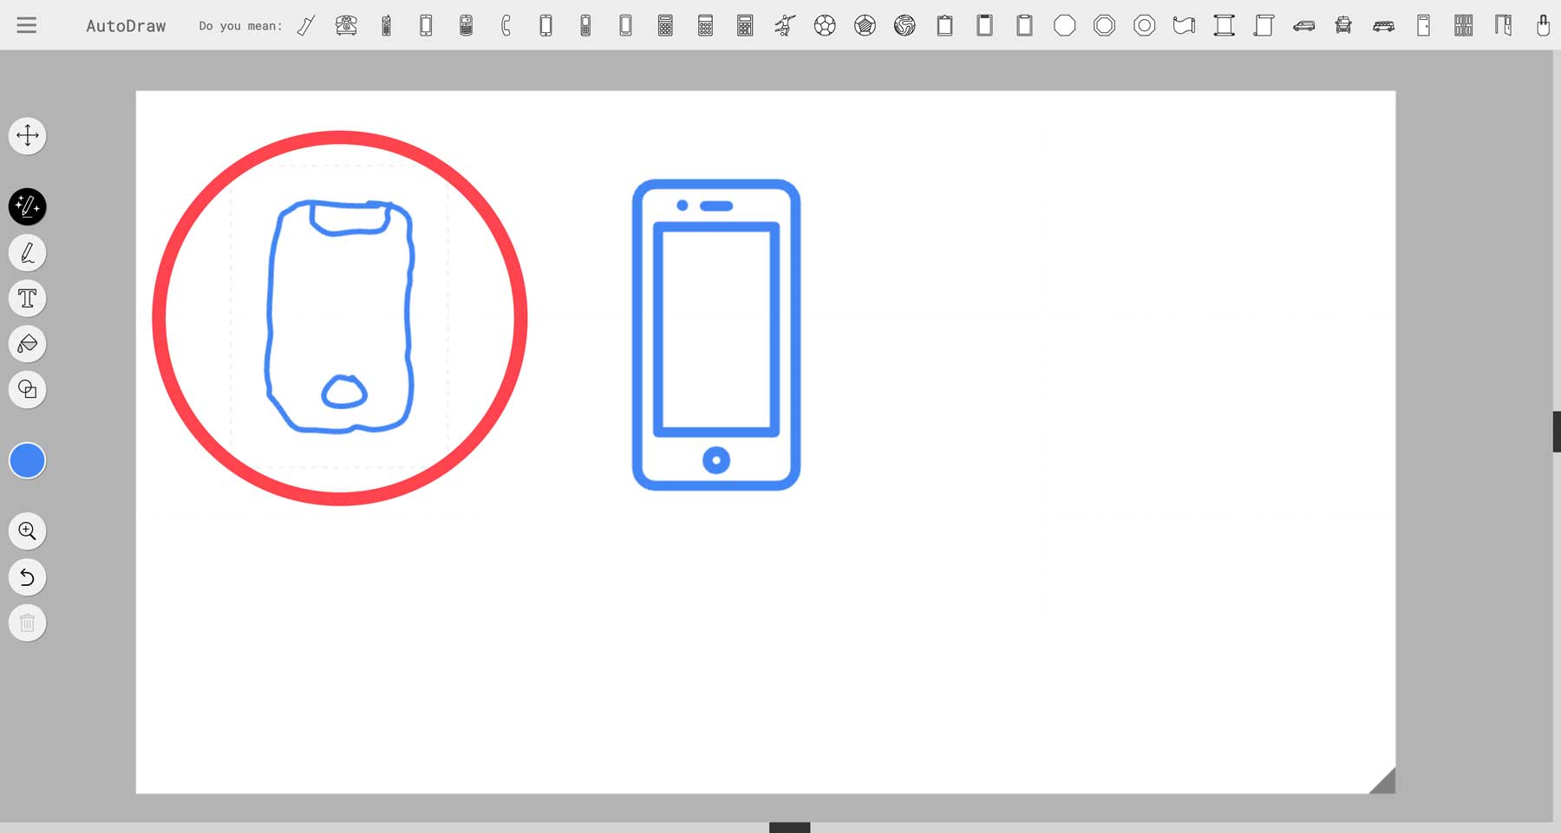Viewport: 1561px width, 833px height.
Task: Select the AutoDraw magic pen tool
Action: pos(27,207)
